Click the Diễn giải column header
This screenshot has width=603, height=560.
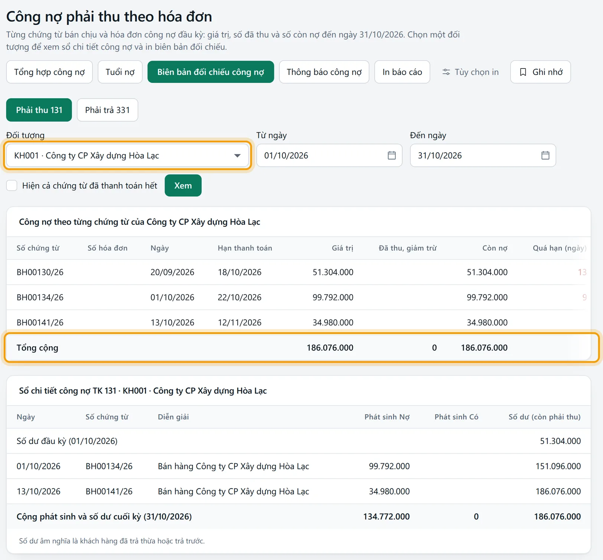(x=173, y=417)
